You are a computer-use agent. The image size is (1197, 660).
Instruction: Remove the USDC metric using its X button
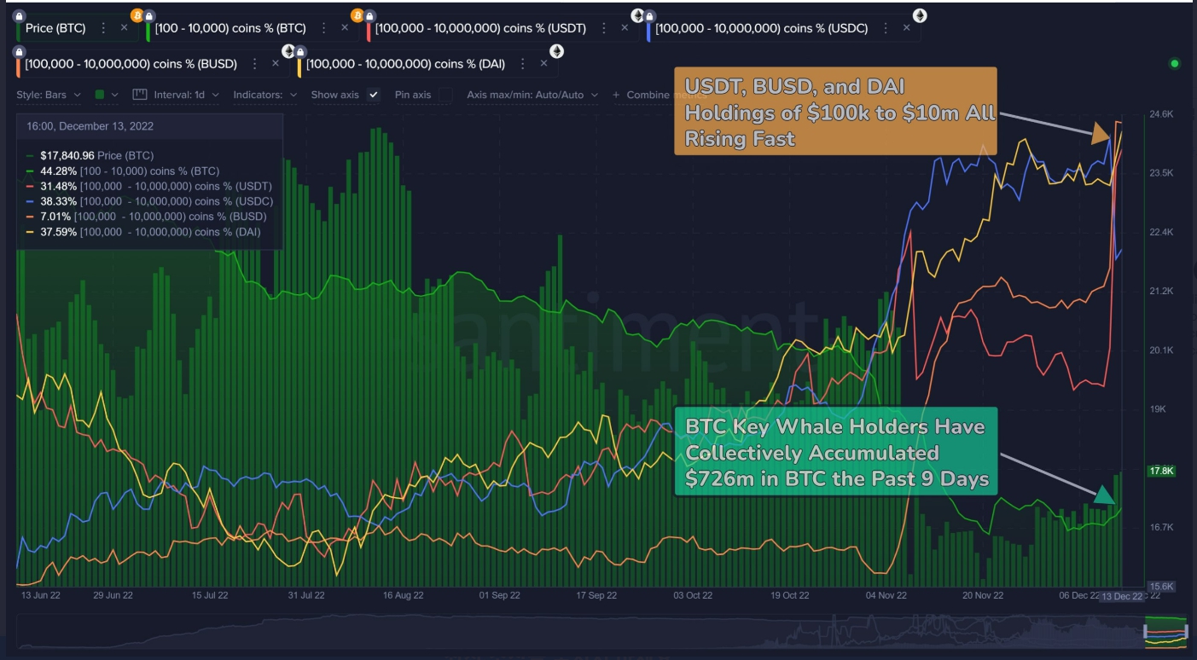pyautogui.click(x=907, y=26)
